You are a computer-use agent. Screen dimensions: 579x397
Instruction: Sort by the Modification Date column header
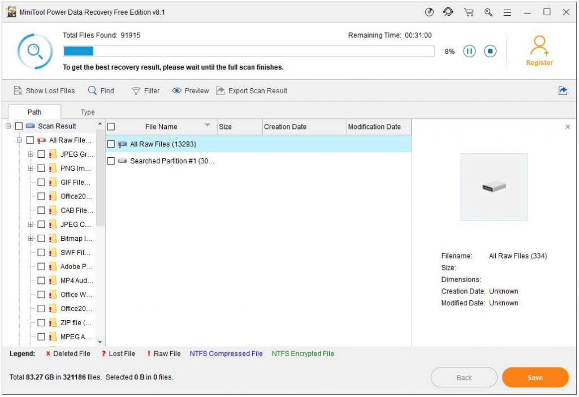coord(379,127)
